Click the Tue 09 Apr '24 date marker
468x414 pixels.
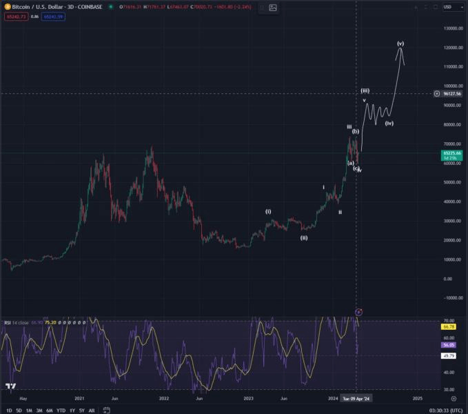[x=356, y=398]
